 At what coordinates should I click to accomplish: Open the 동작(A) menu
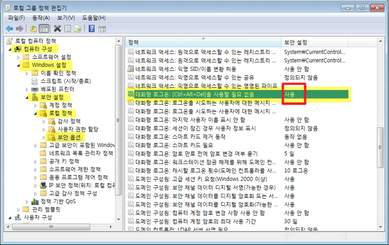41,18
